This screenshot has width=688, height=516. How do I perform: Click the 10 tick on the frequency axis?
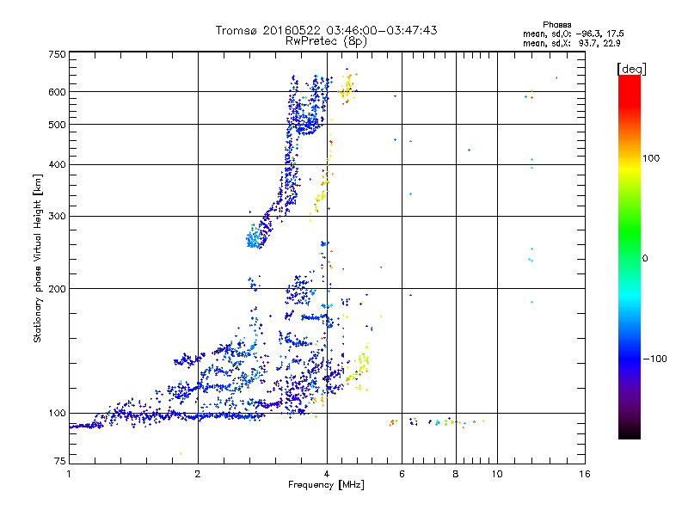coord(497,474)
